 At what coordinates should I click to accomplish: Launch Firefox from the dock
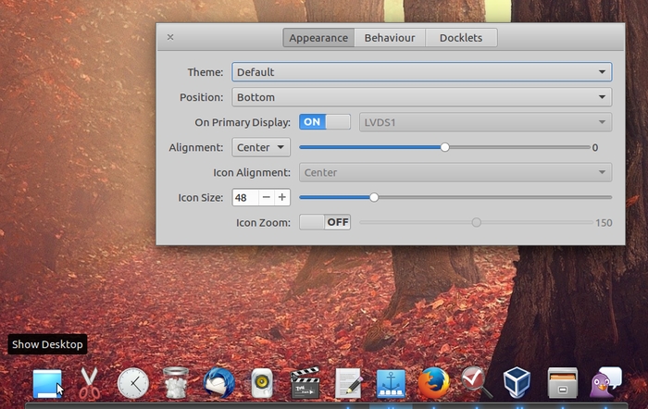432,382
